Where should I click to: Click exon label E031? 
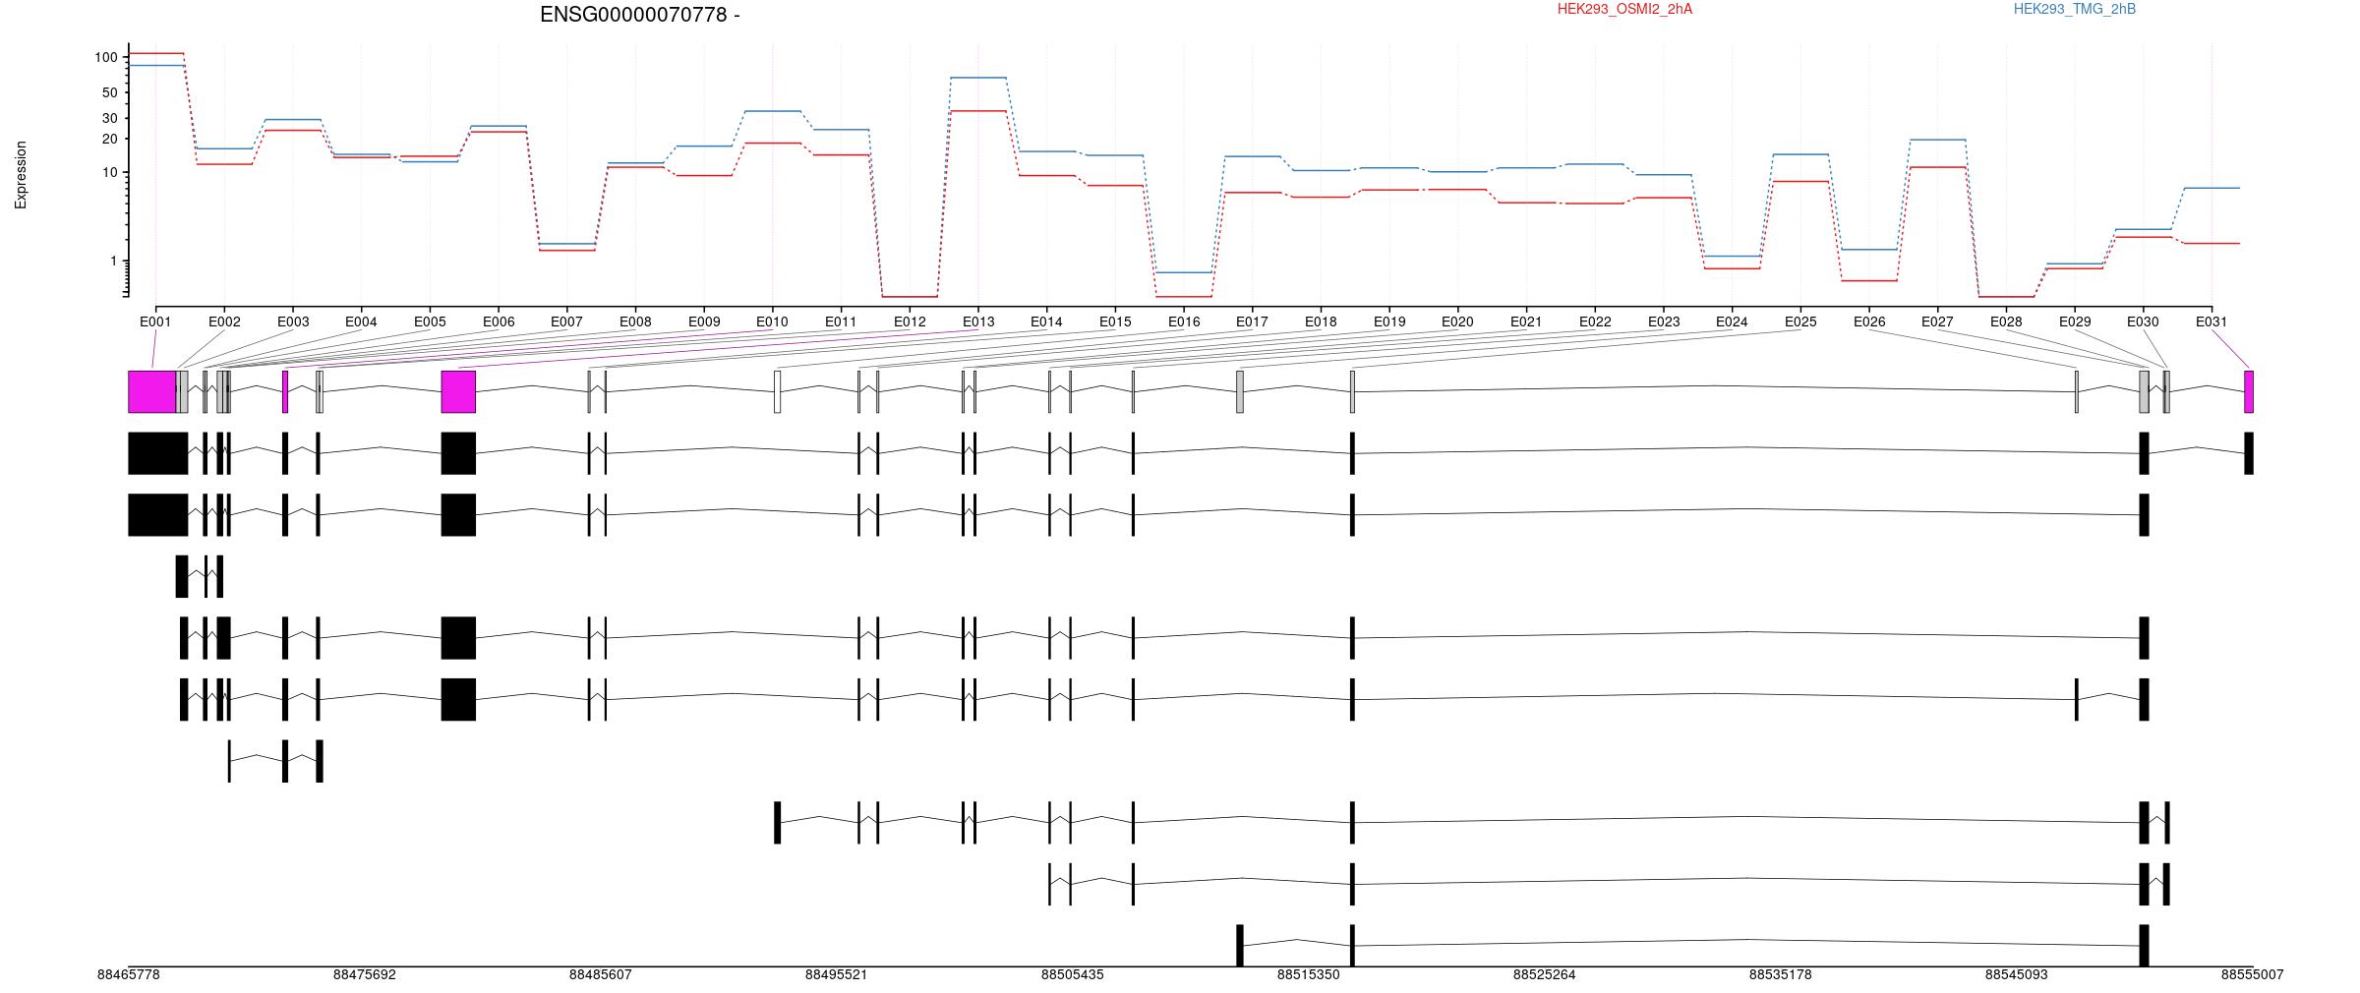(2212, 321)
